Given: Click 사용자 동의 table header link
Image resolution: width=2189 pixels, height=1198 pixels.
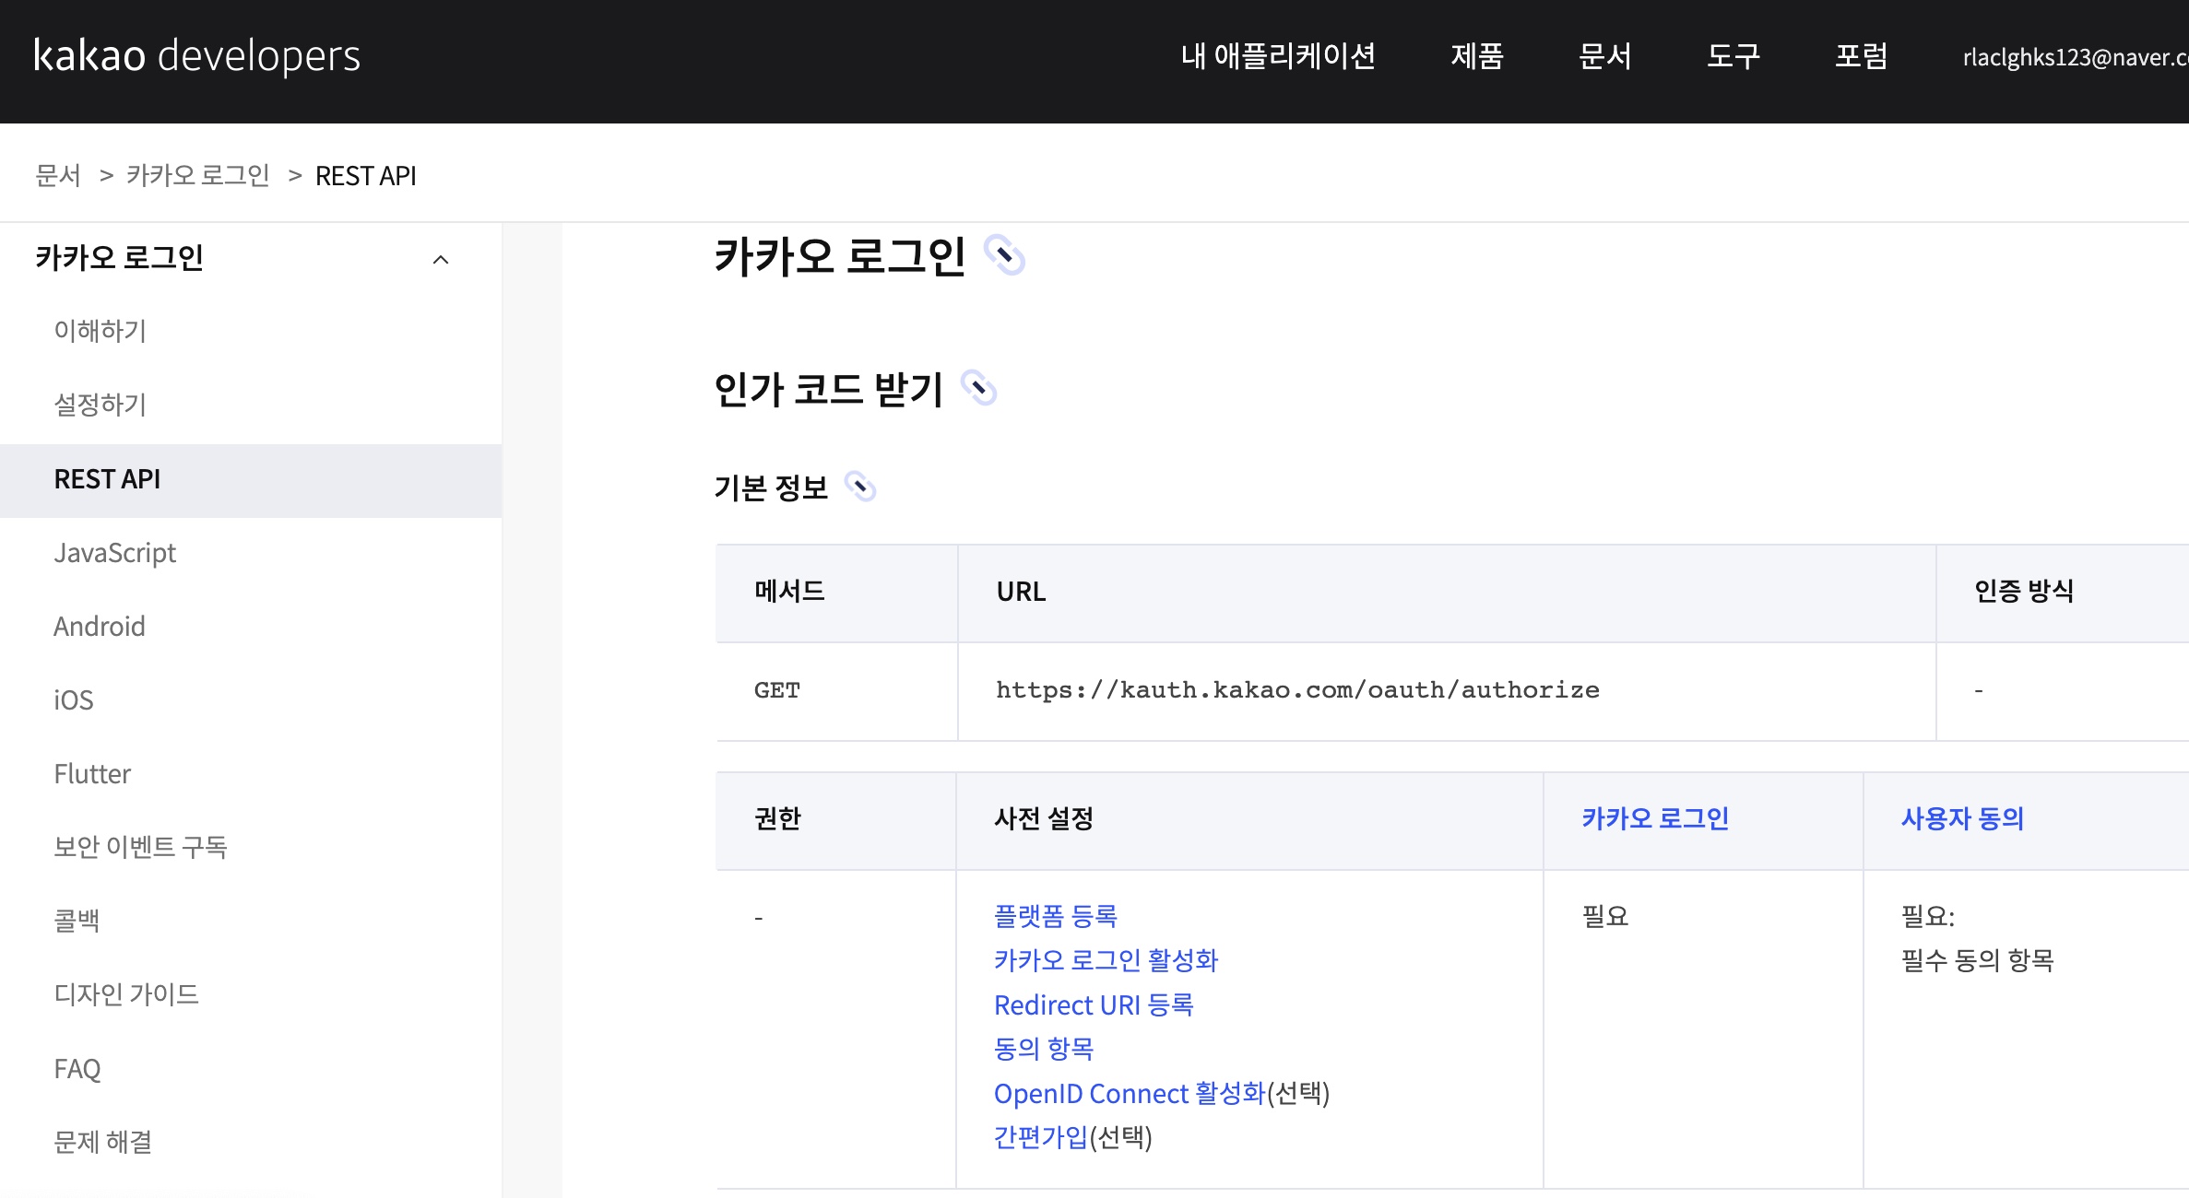Looking at the screenshot, I should click(1962, 818).
